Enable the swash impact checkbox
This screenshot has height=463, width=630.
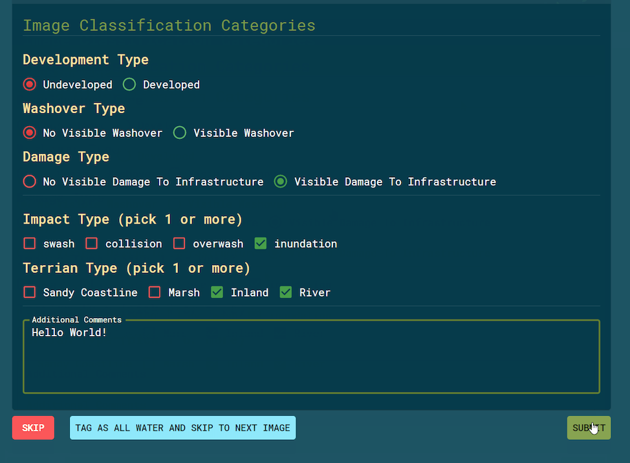[29, 243]
